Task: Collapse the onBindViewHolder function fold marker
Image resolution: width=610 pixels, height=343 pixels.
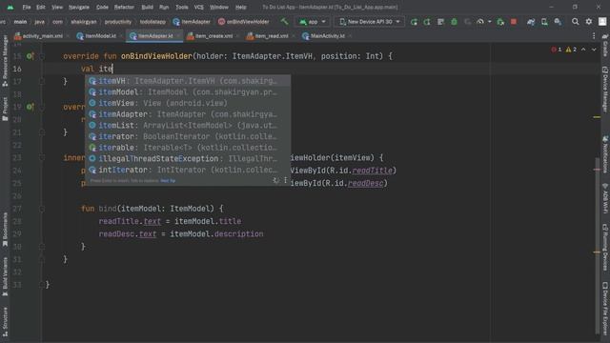Action: pos(42,56)
